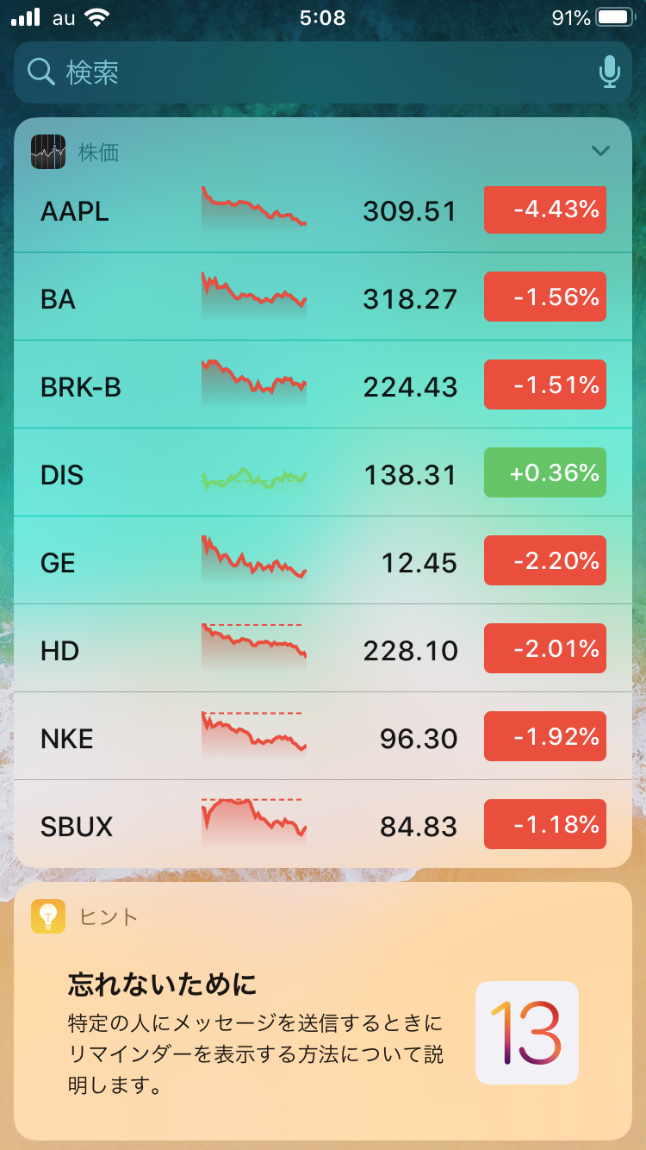Tap the microphone dictation icon

click(x=609, y=72)
